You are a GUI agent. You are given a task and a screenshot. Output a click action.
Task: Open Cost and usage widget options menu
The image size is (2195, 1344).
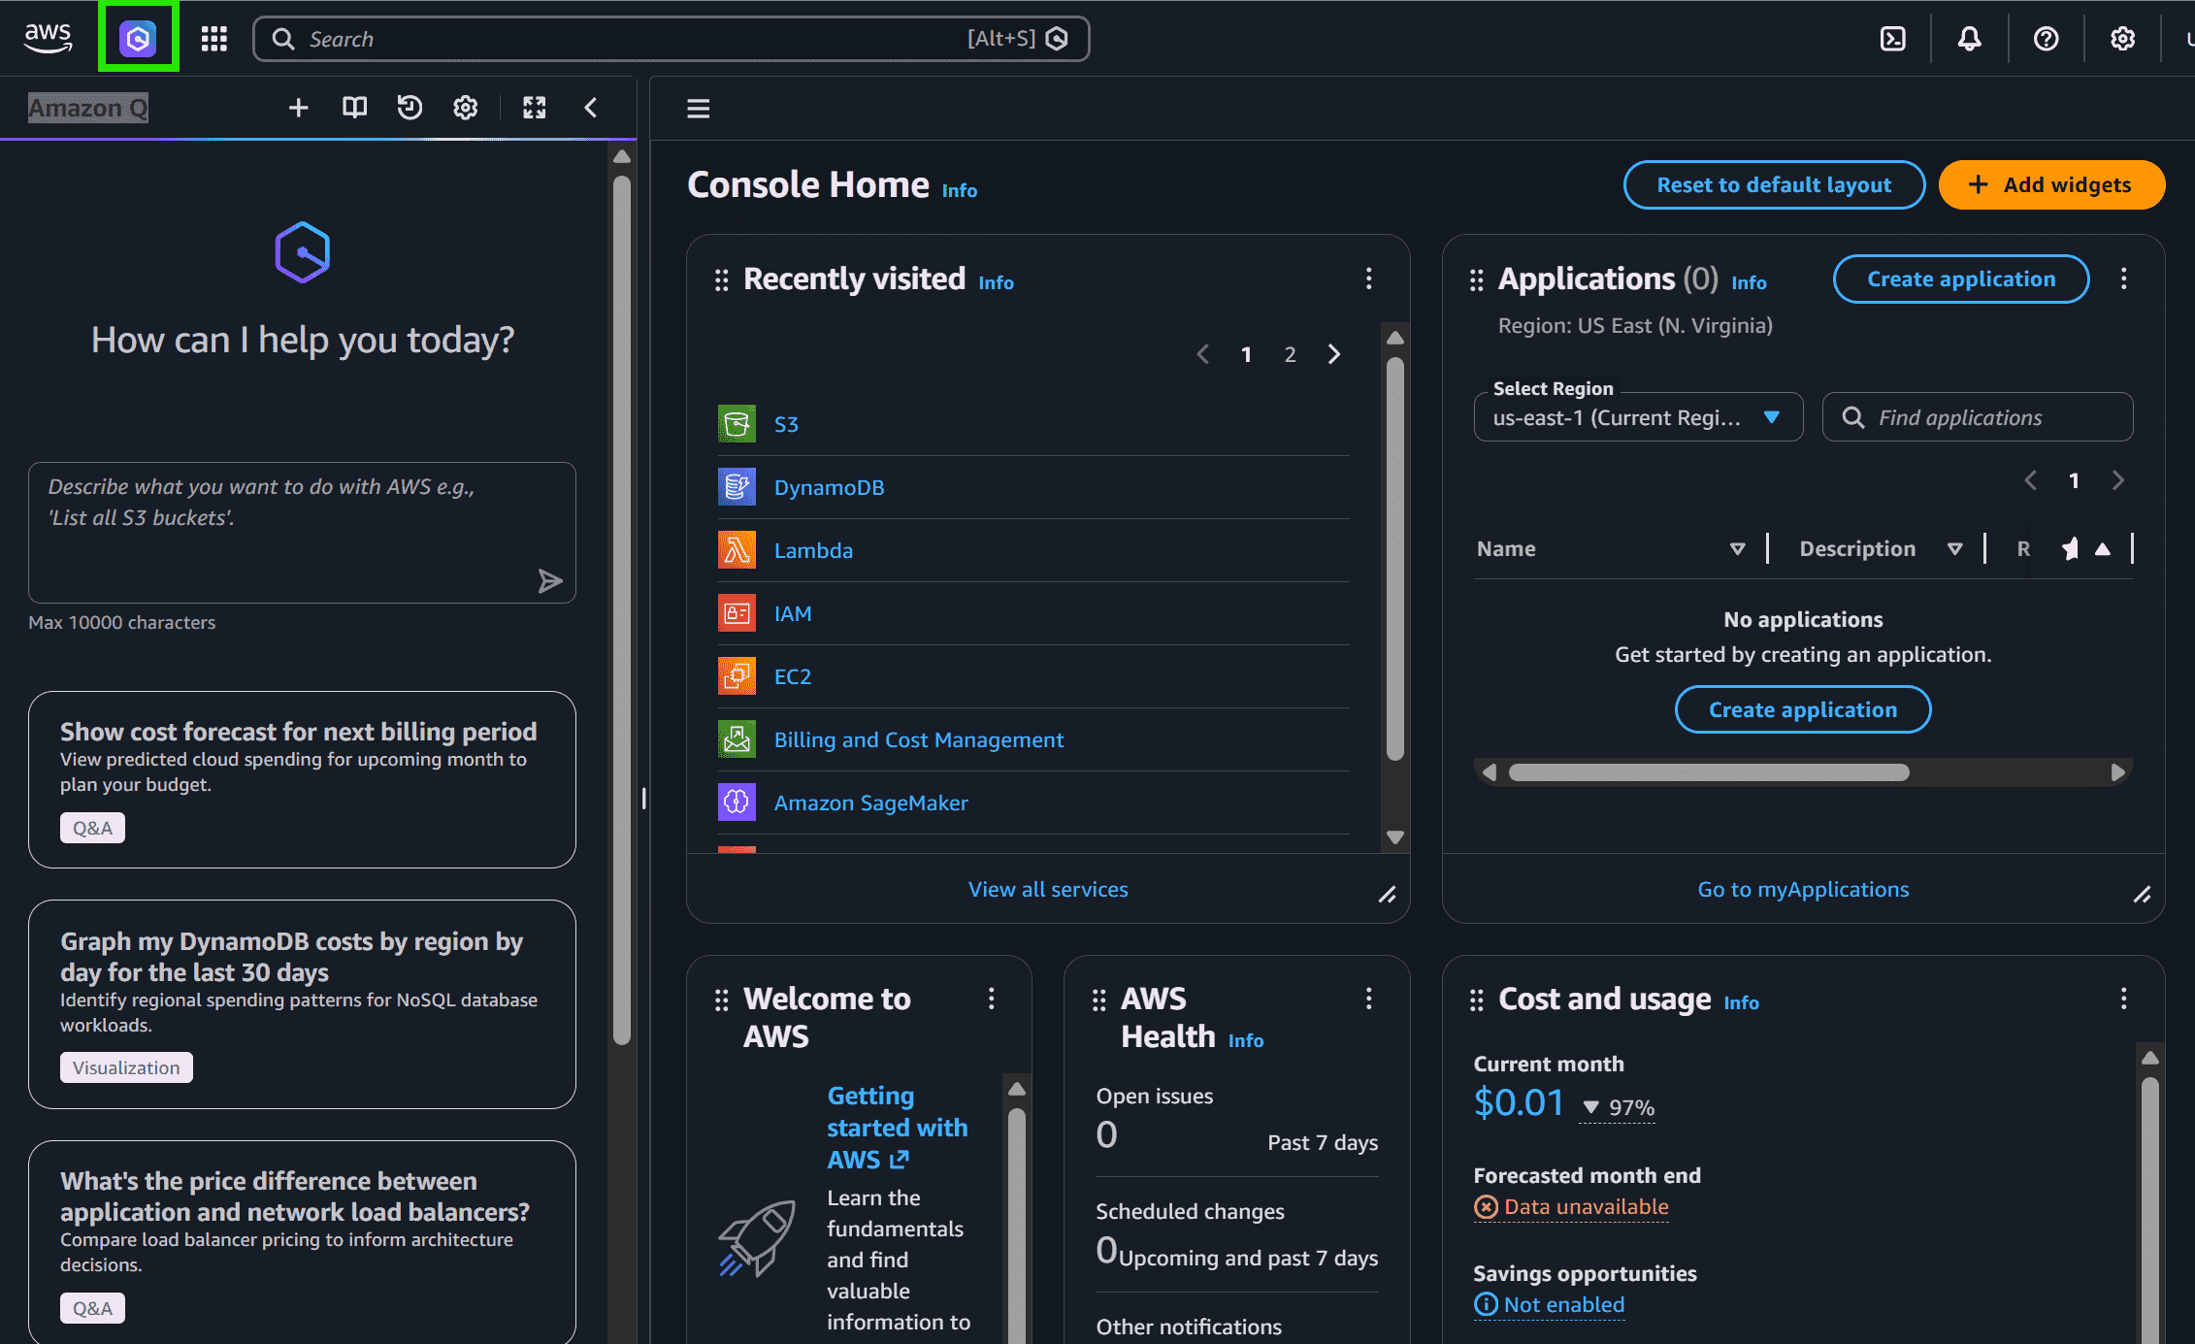coord(2123,999)
